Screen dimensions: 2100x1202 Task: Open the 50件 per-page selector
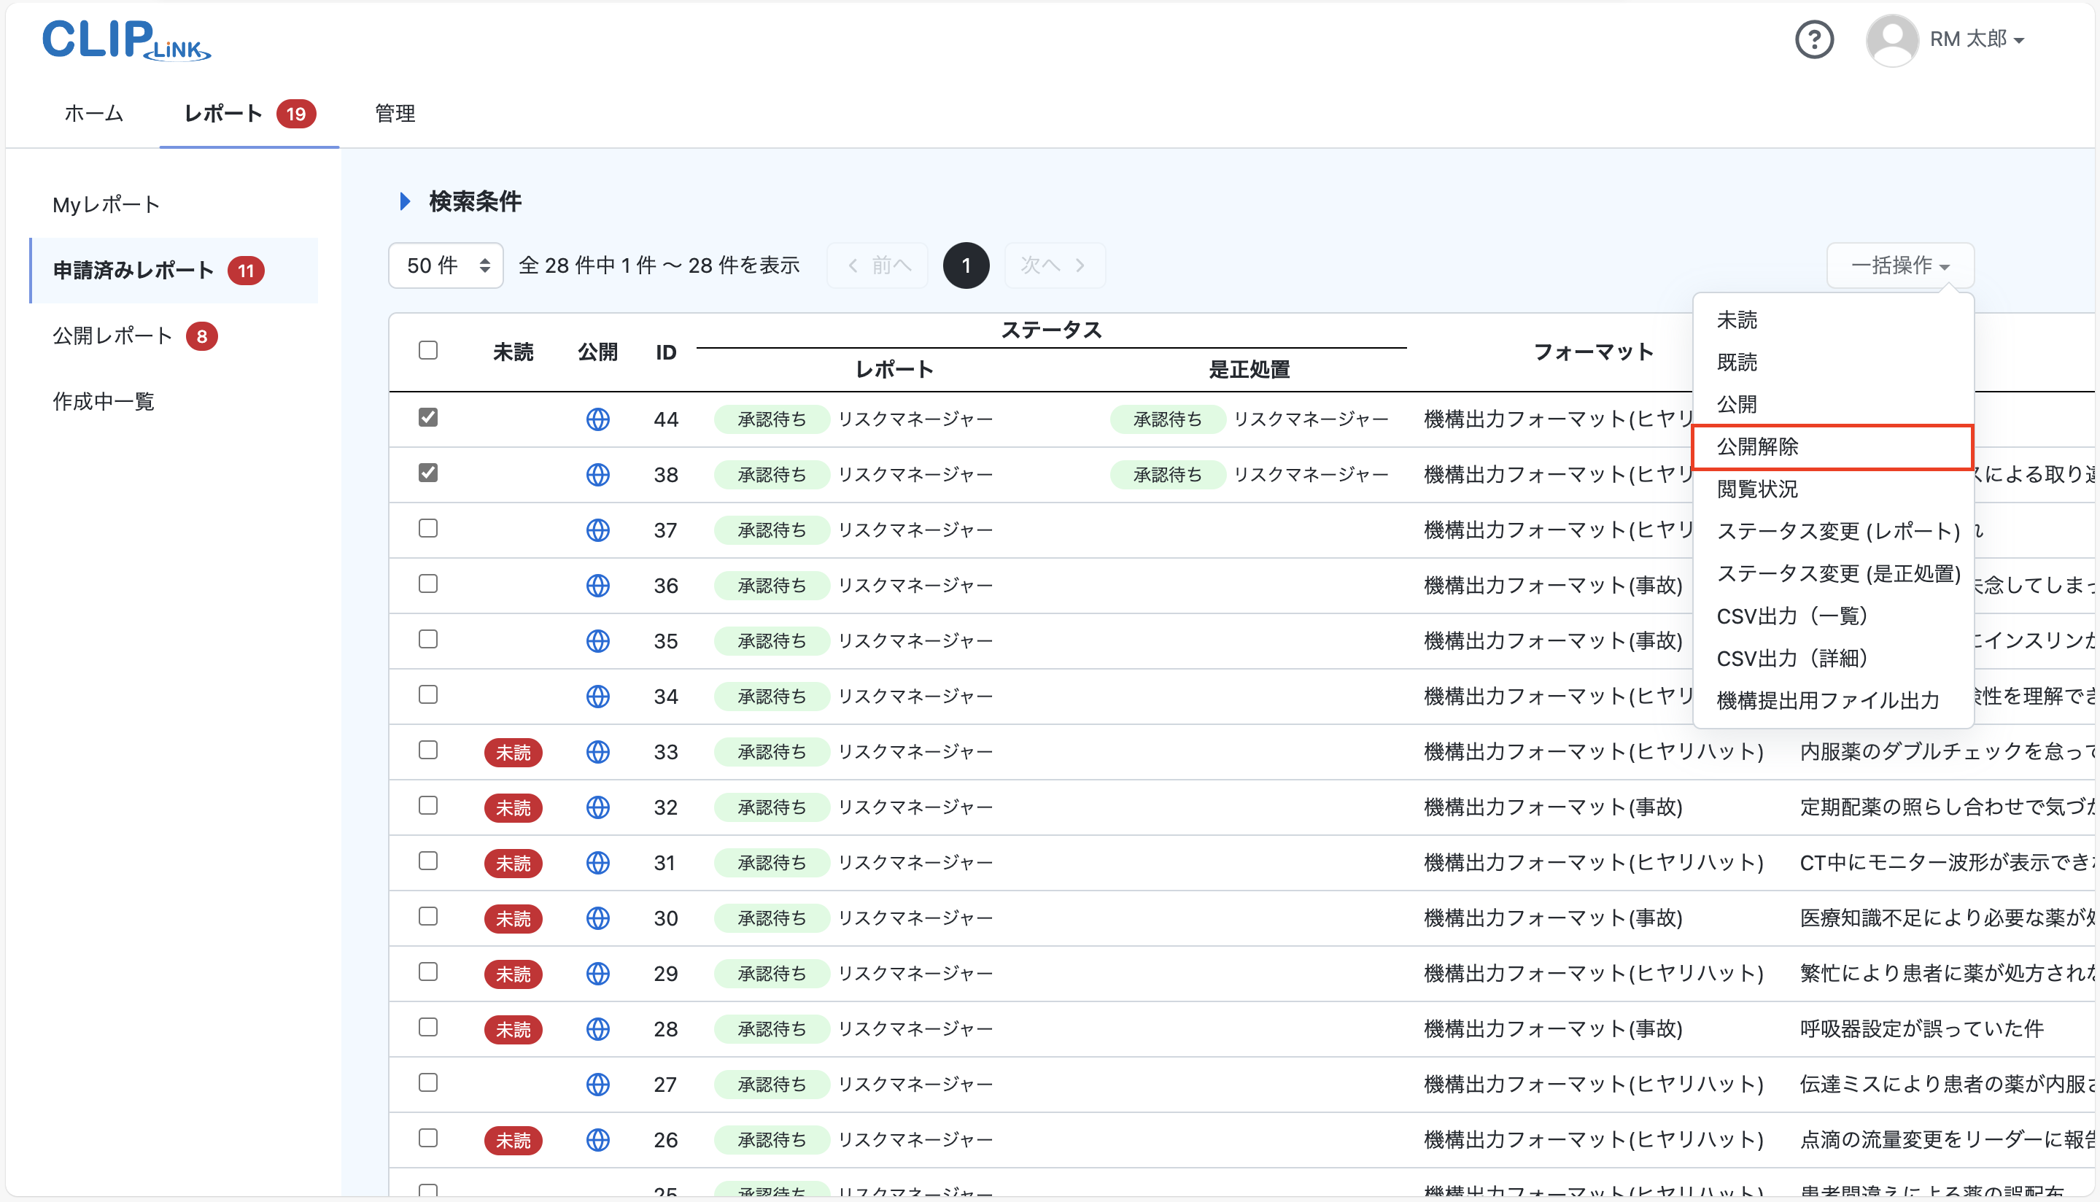click(444, 265)
